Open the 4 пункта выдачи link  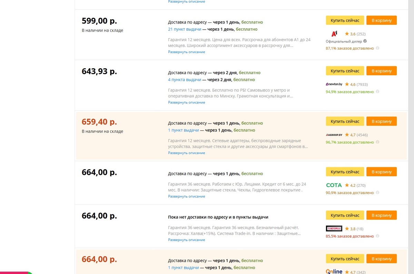pos(184,80)
